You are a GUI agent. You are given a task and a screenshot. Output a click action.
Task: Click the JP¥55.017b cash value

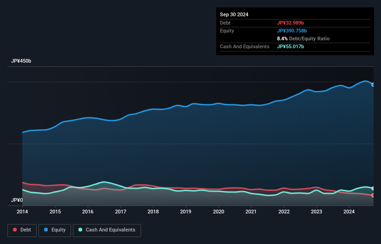pos(291,46)
